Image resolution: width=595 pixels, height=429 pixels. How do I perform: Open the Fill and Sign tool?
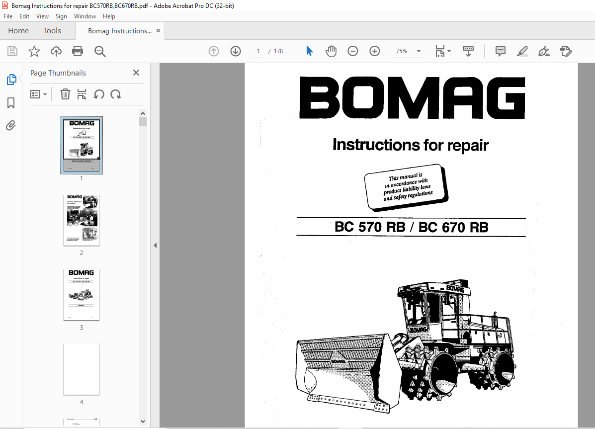(x=544, y=51)
